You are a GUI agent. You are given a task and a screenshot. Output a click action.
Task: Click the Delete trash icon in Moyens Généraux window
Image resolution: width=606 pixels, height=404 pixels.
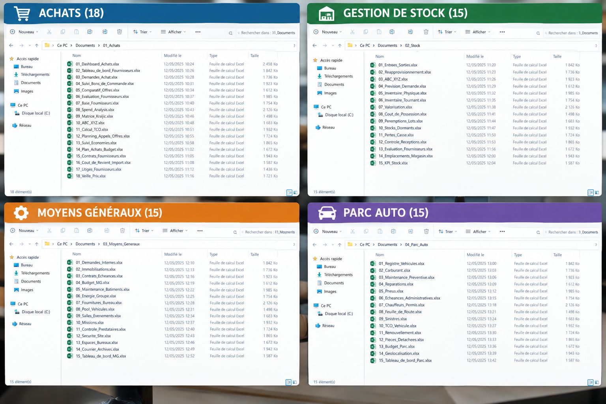122,231
